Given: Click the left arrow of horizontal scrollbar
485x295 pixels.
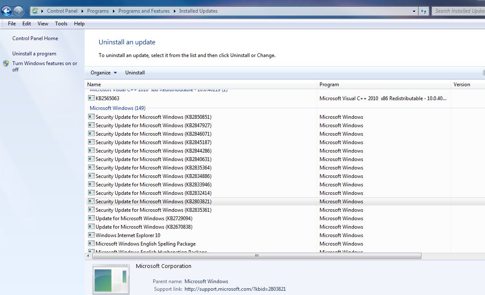Looking at the screenshot, I should 88,256.
